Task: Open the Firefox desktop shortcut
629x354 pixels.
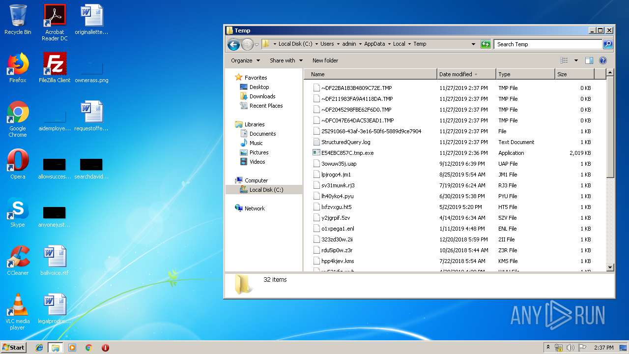Action: [x=18, y=68]
